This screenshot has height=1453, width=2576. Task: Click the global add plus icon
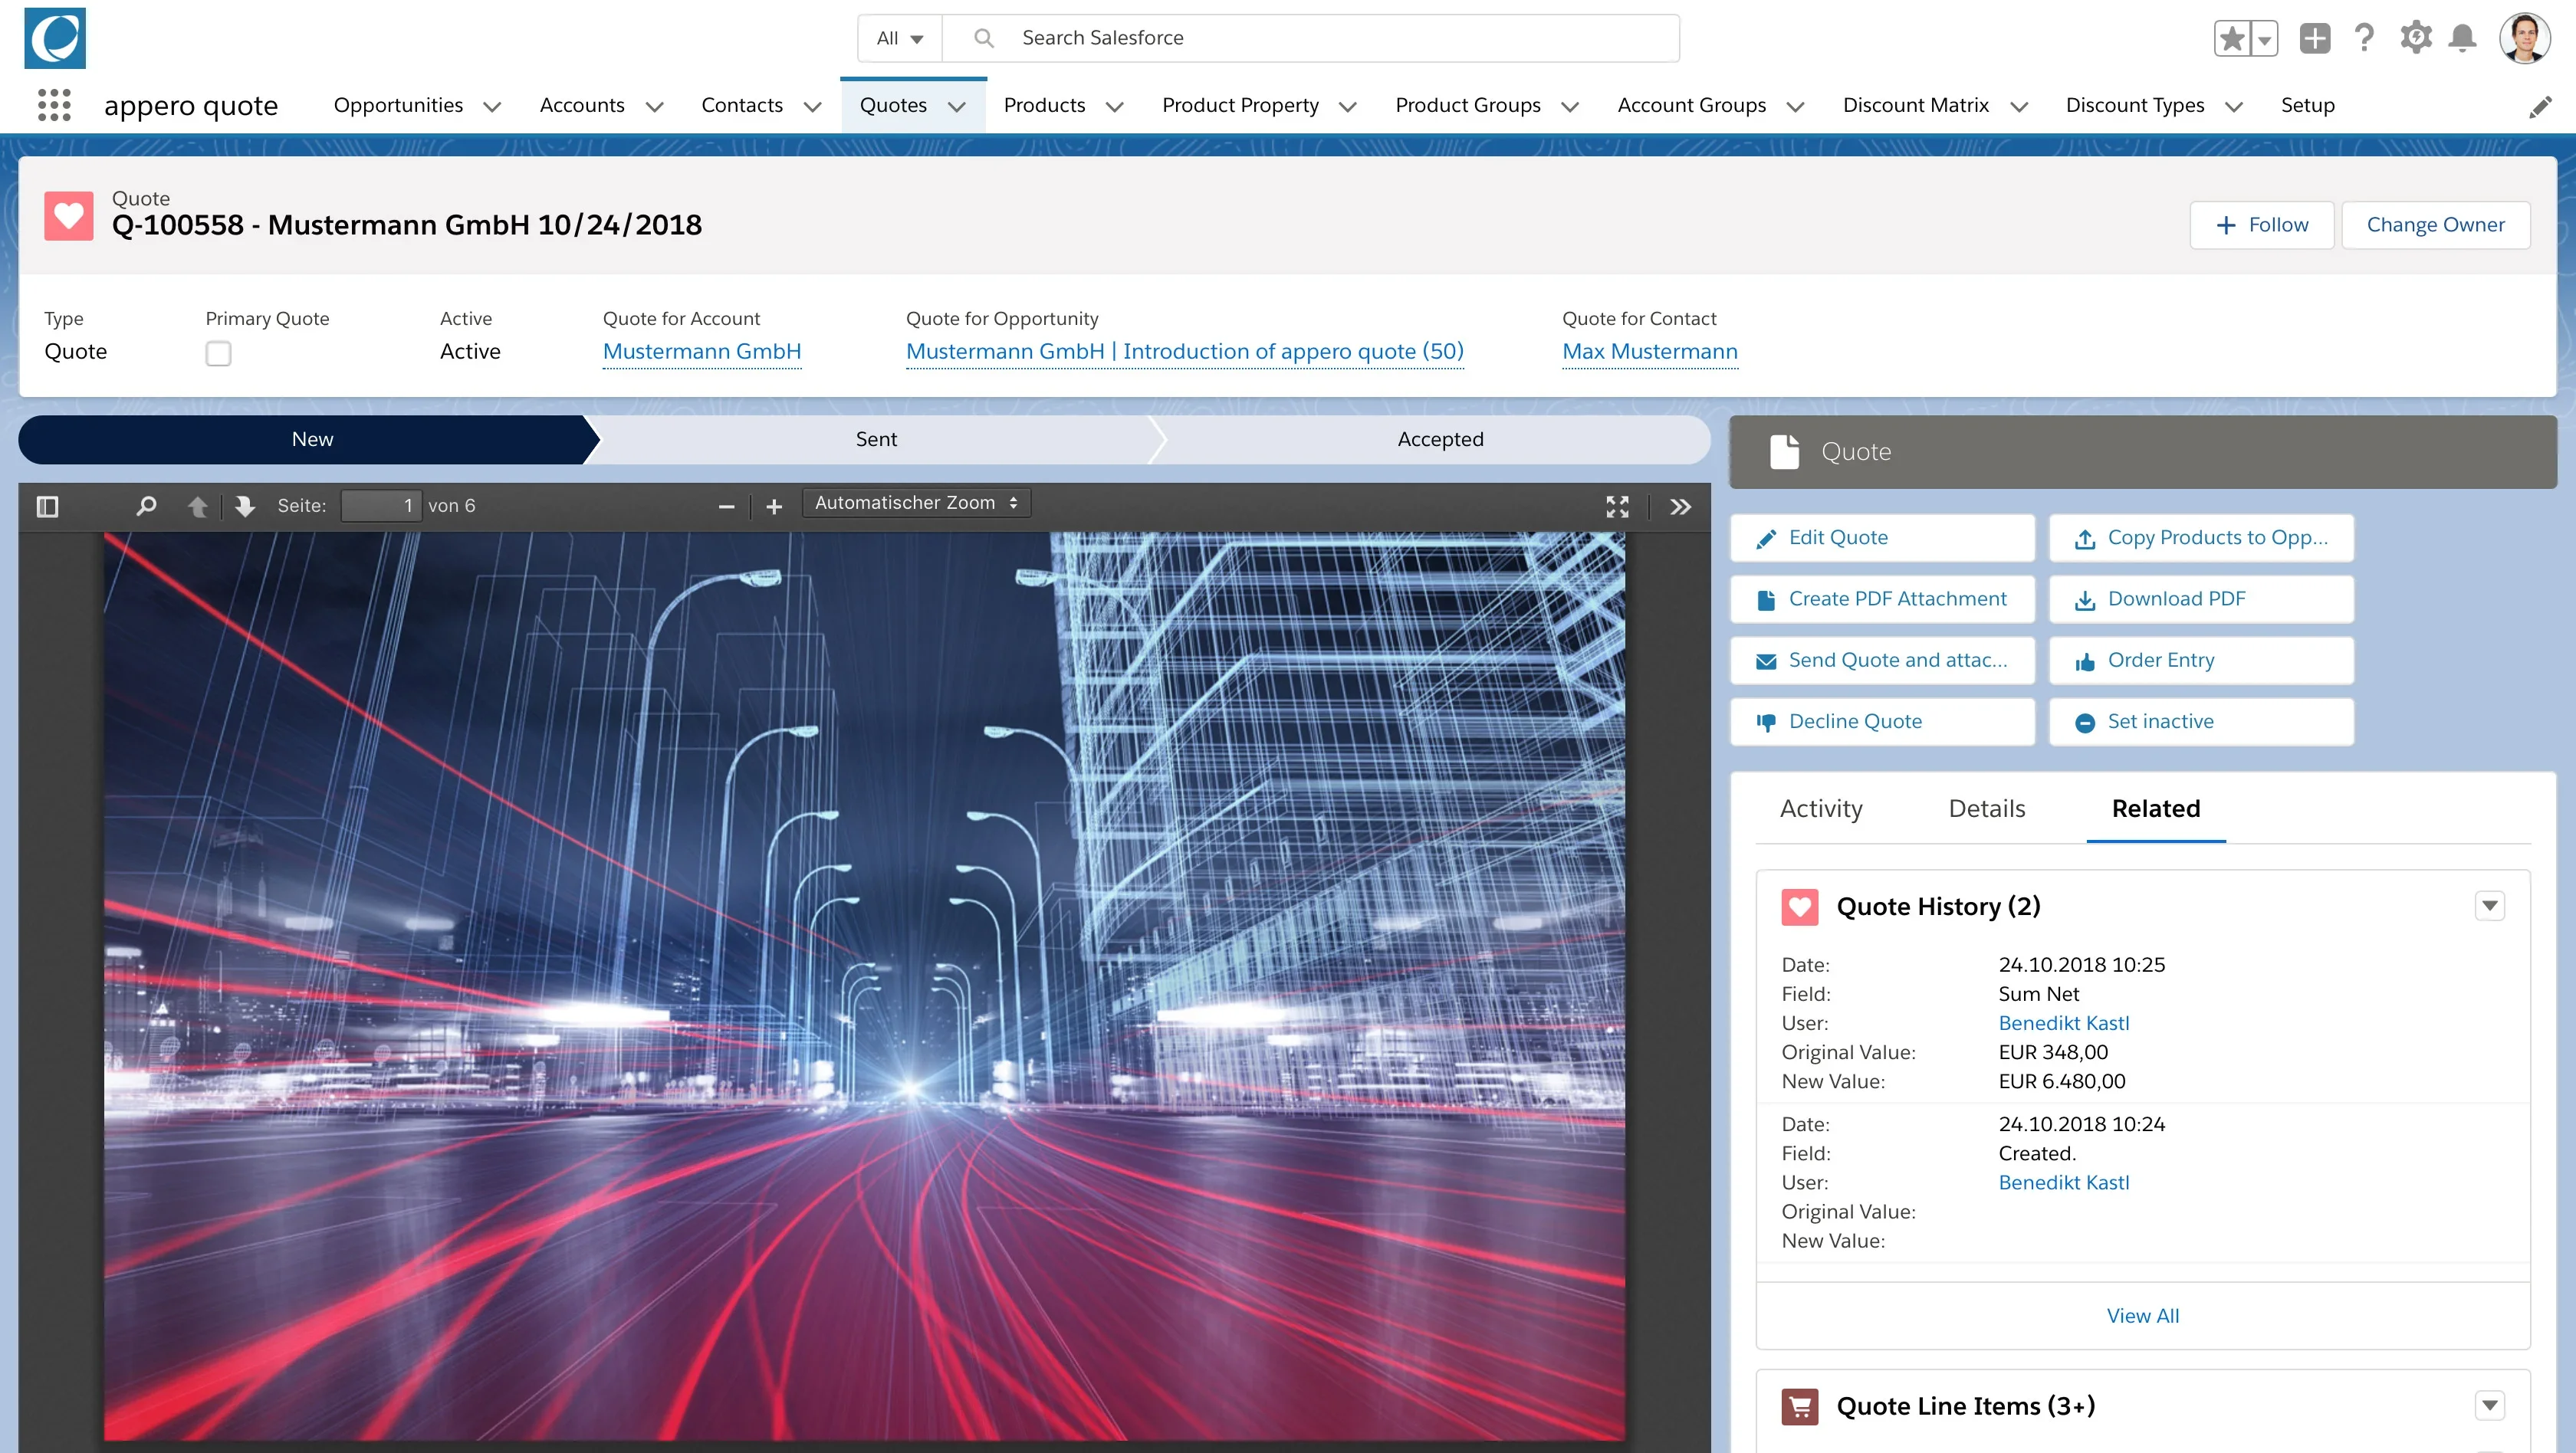point(2314,38)
